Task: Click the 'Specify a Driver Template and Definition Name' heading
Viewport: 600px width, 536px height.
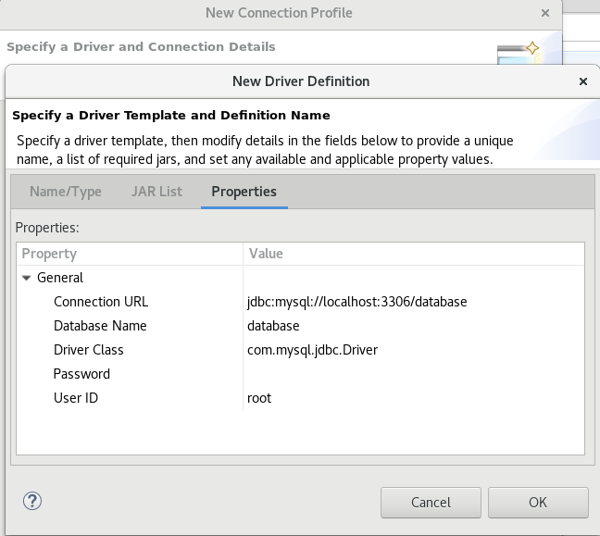Action: click(x=171, y=115)
